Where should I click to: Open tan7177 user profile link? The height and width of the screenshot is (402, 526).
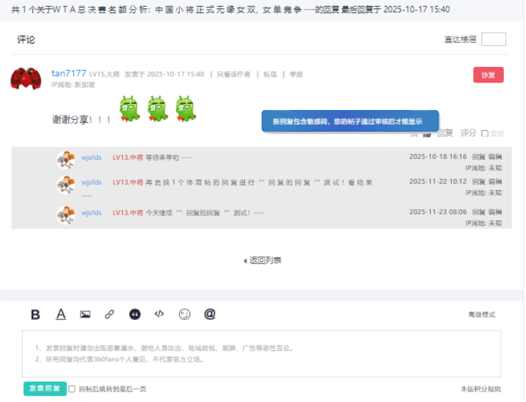point(69,73)
